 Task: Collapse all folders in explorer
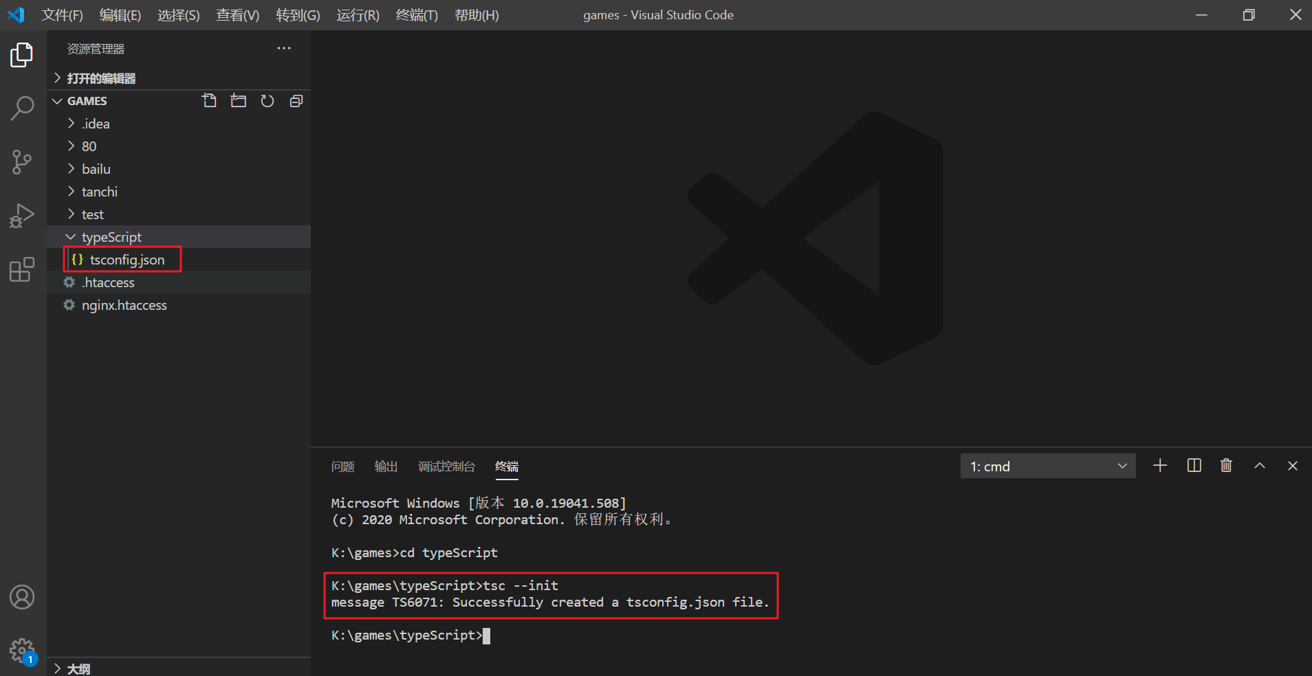click(296, 100)
